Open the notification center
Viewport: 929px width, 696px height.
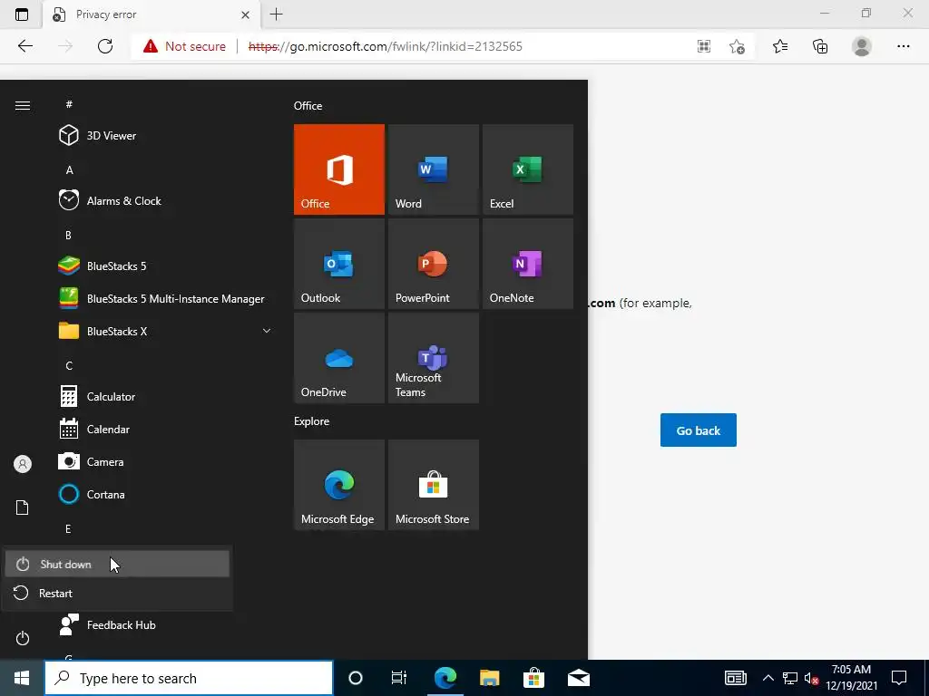coord(899,678)
